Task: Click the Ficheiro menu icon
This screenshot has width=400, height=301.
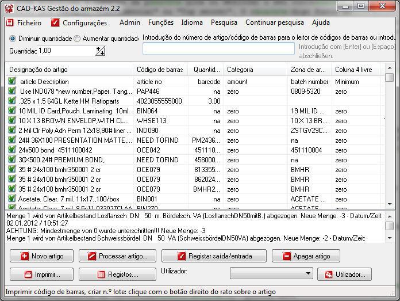Action: [10, 23]
